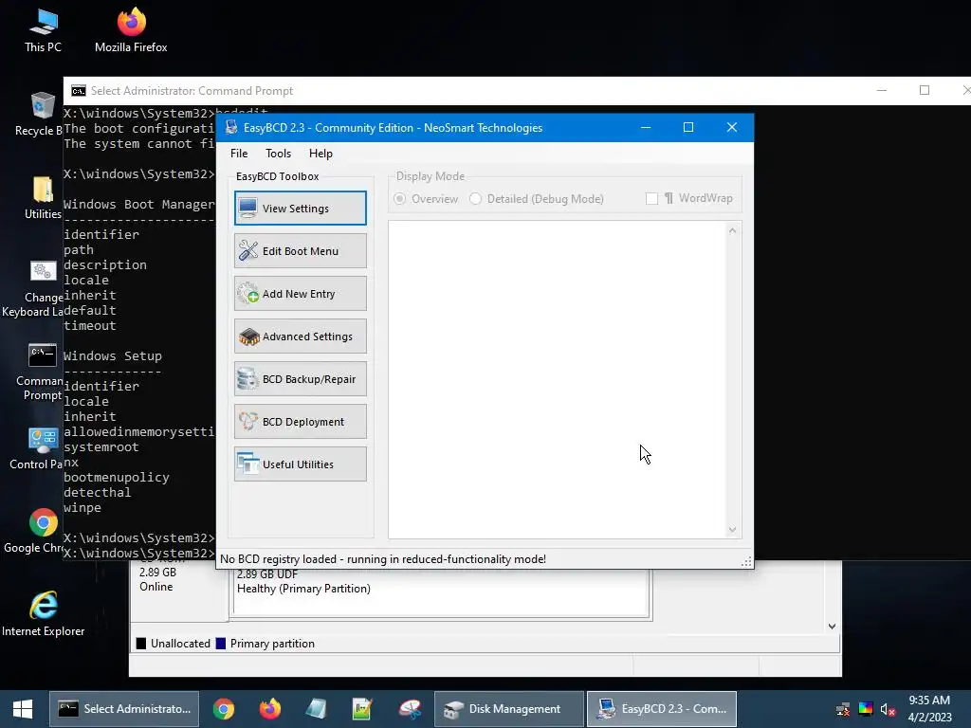Select the Overview display mode radio

400,199
